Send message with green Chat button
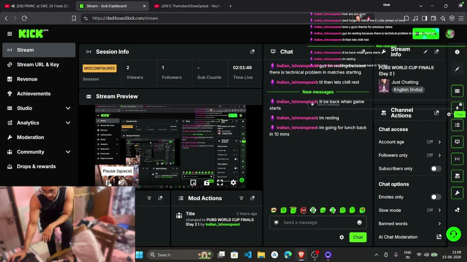Image resolution: width=467 pixels, height=262 pixels. 358,237
